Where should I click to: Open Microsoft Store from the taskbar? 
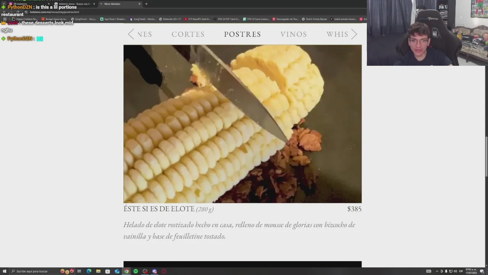coord(108,271)
